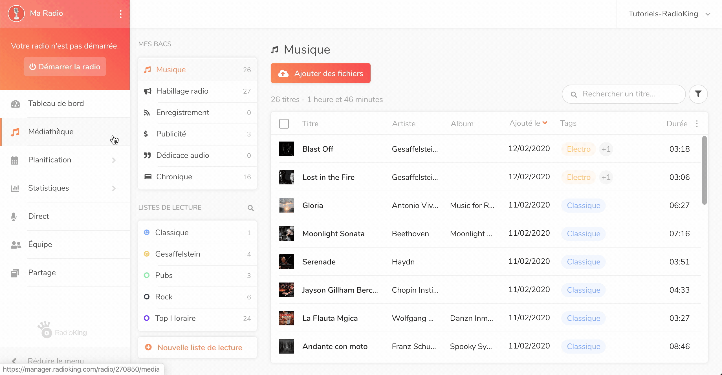This screenshot has width=722, height=375.
Task: Click the Andante con moto track title
Action: [335, 346]
